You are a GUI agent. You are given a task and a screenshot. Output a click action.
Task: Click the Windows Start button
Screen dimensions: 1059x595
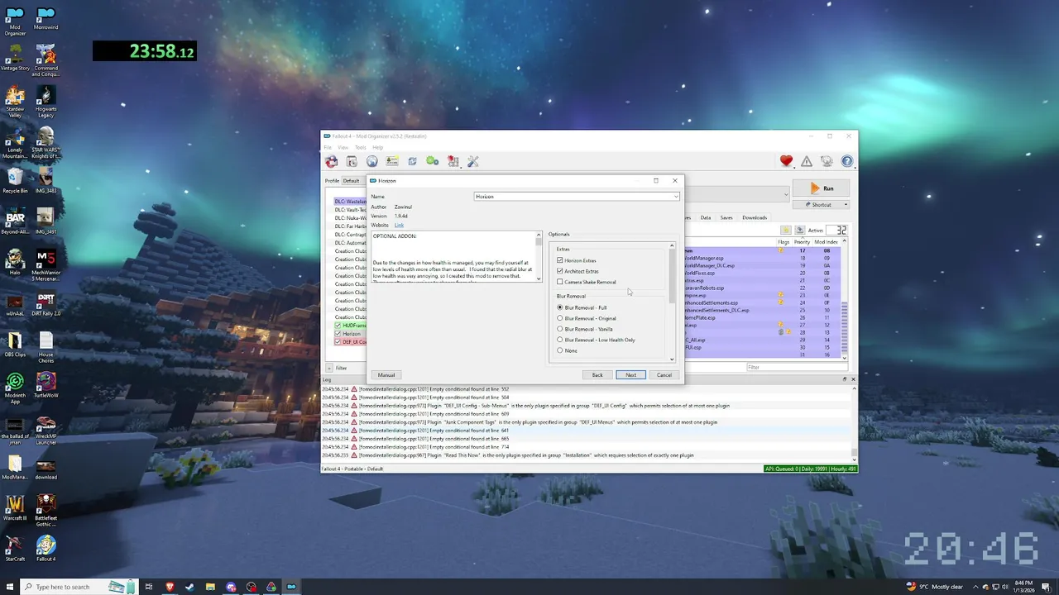(x=8, y=587)
